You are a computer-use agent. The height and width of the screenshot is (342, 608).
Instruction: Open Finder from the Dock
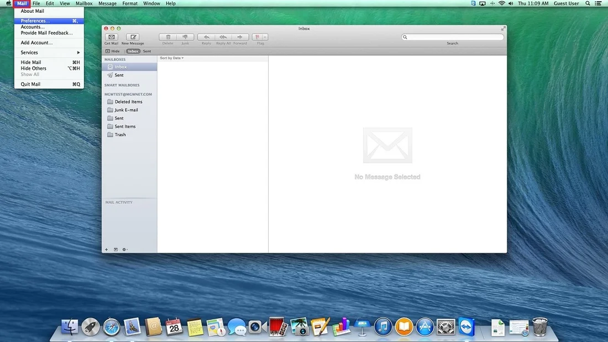pyautogui.click(x=70, y=327)
